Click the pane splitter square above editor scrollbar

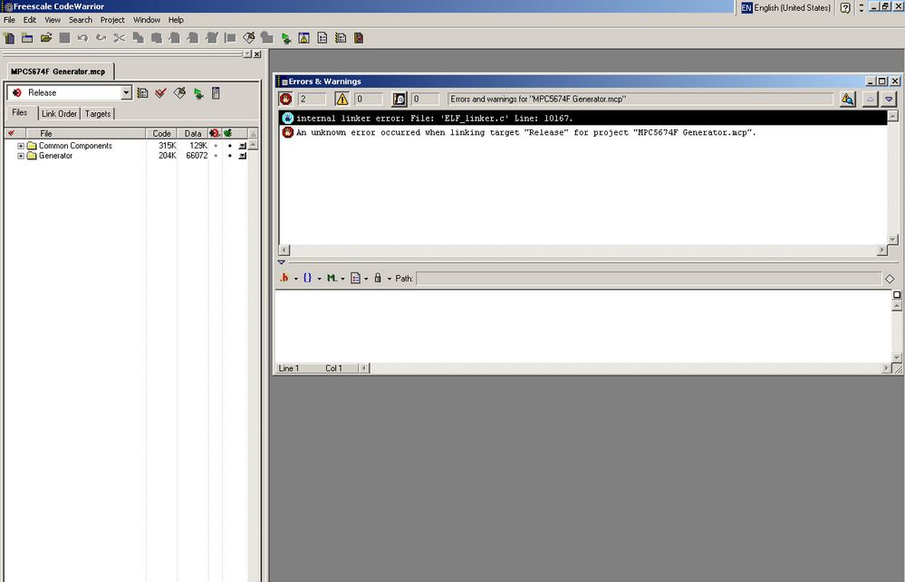pos(897,295)
